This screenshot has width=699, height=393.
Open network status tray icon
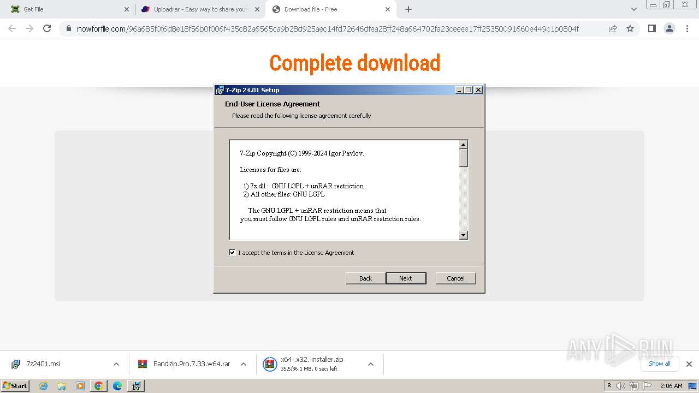tap(633, 386)
